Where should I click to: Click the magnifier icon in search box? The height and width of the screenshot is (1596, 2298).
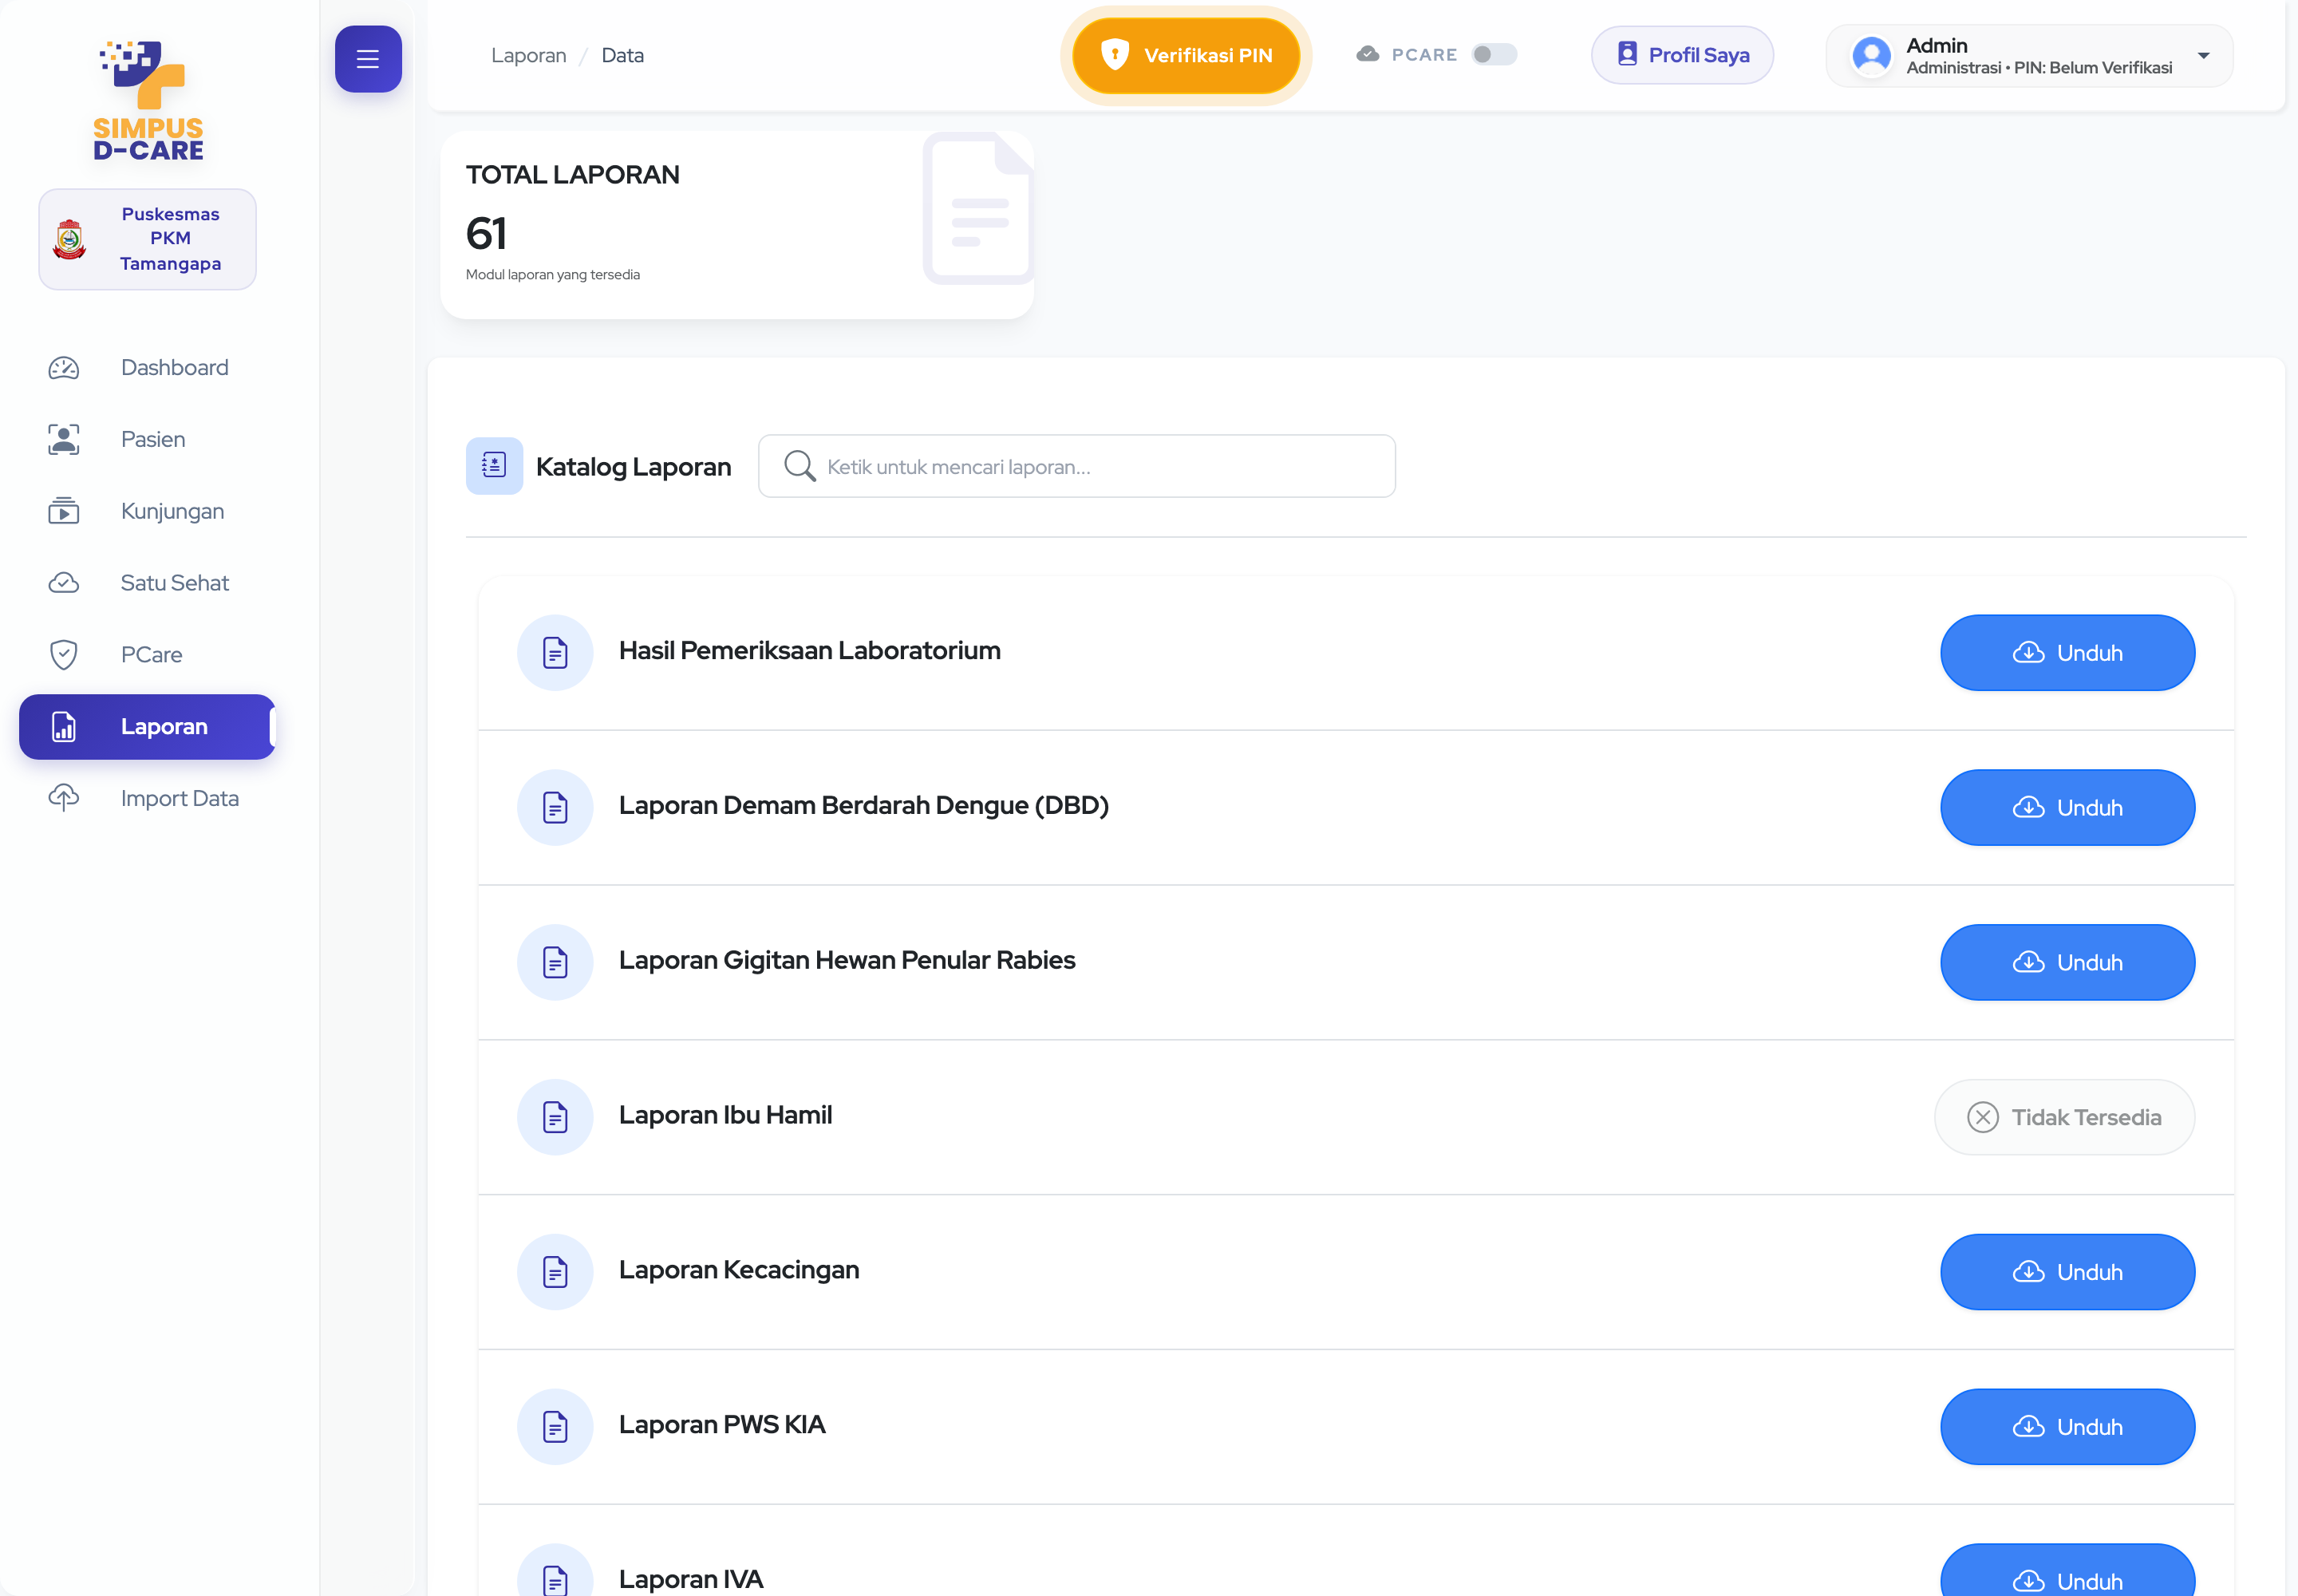tap(799, 466)
